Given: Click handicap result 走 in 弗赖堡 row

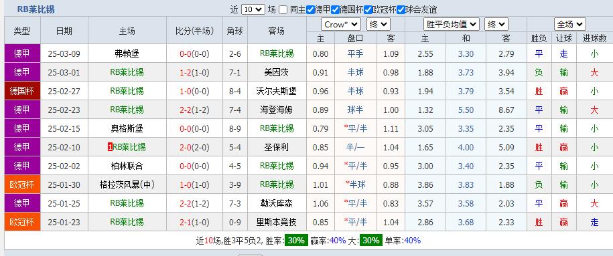Looking at the screenshot, I should 563,53.
